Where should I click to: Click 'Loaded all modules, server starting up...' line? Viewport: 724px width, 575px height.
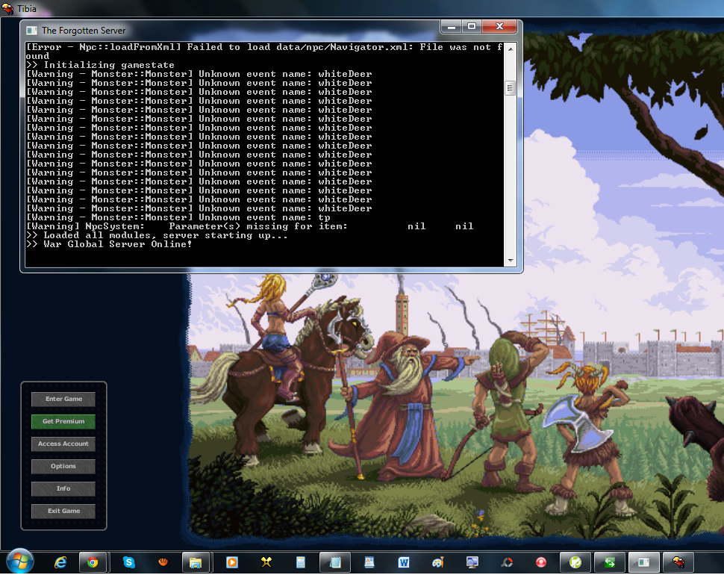click(157, 235)
